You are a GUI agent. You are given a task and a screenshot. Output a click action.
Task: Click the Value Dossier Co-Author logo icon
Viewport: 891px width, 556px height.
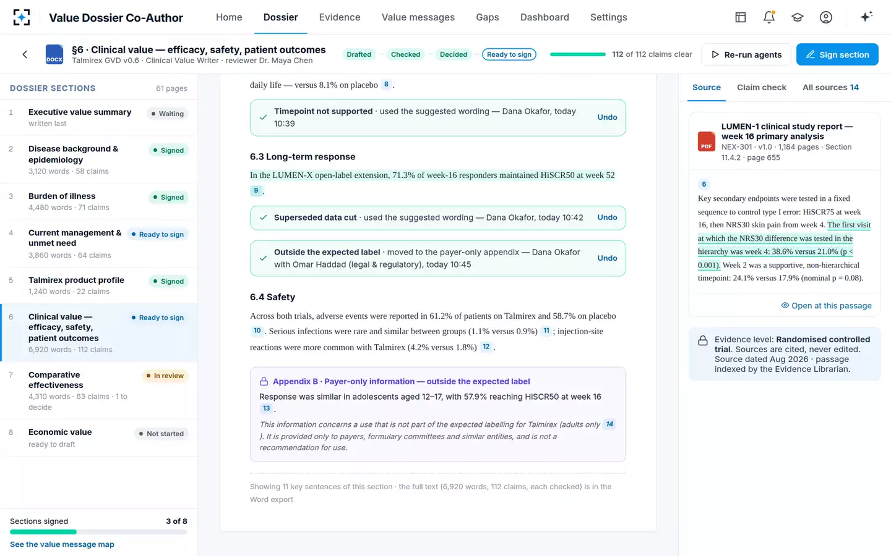pyautogui.click(x=22, y=17)
